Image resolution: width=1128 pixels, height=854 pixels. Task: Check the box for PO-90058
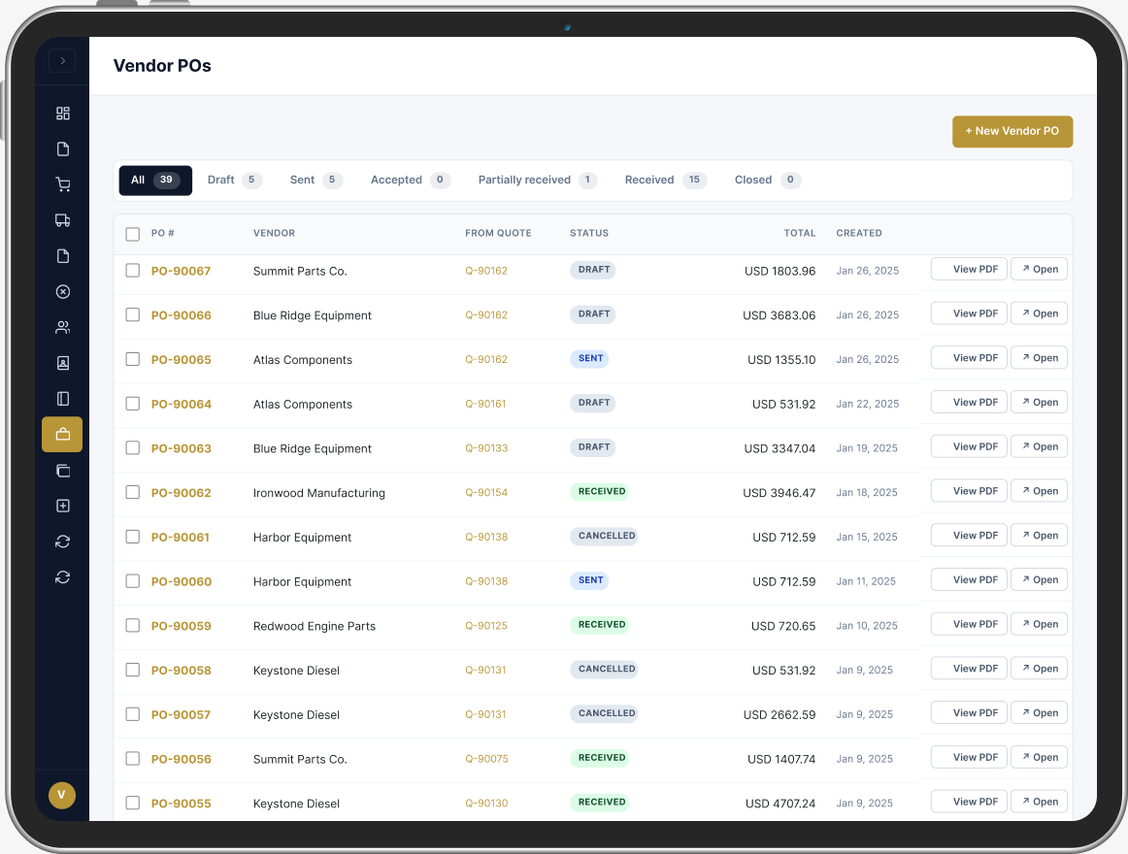132,669
